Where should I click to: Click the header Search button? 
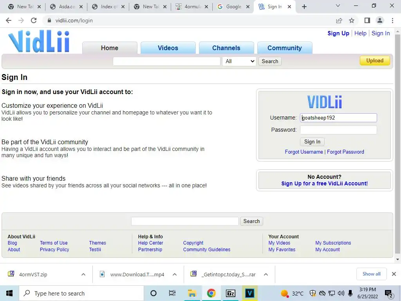(270, 61)
